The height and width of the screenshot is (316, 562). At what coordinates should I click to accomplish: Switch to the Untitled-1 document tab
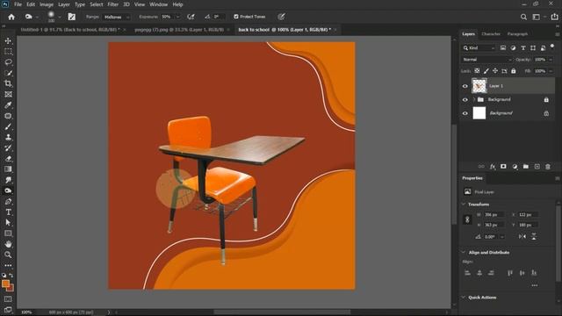coord(70,30)
